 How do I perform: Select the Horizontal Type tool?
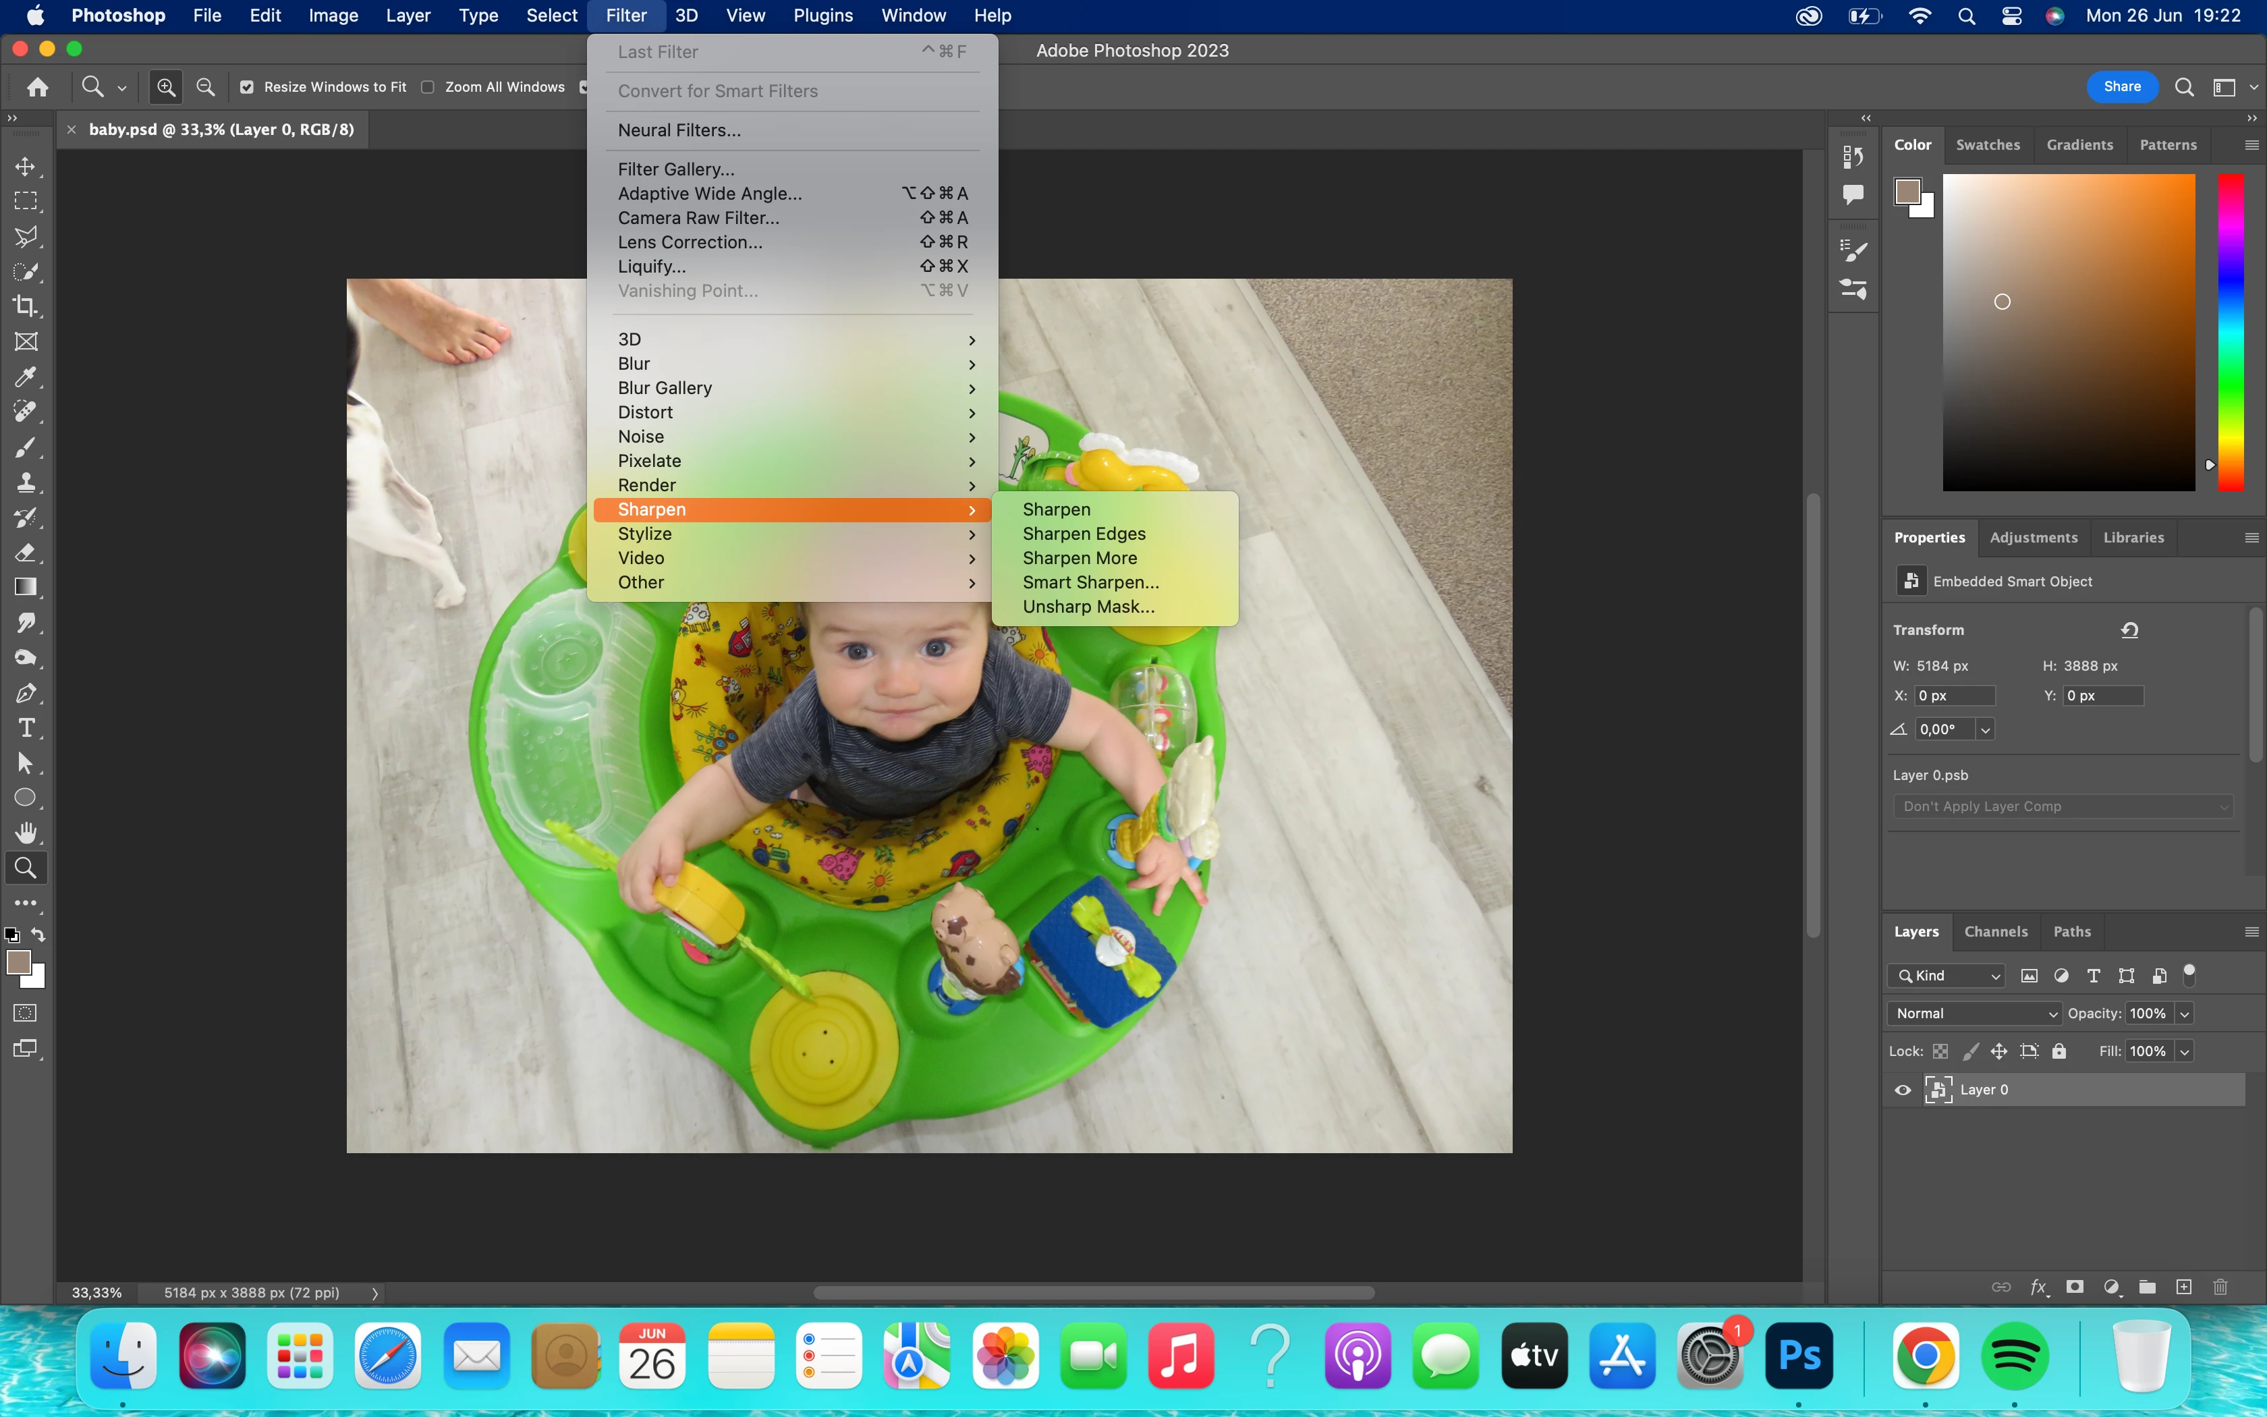pyautogui.click(x=25, y=728)
